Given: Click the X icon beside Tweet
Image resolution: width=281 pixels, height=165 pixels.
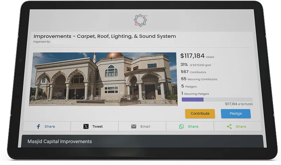Looking at the screenshot, I should [86, 127].
